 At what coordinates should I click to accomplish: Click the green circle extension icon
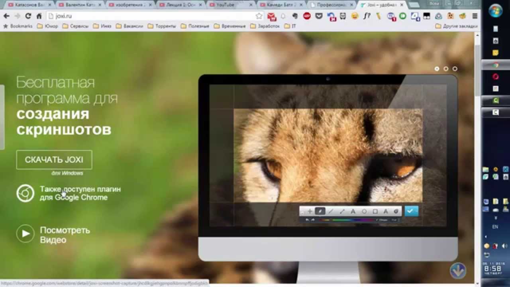click(402, 16)
